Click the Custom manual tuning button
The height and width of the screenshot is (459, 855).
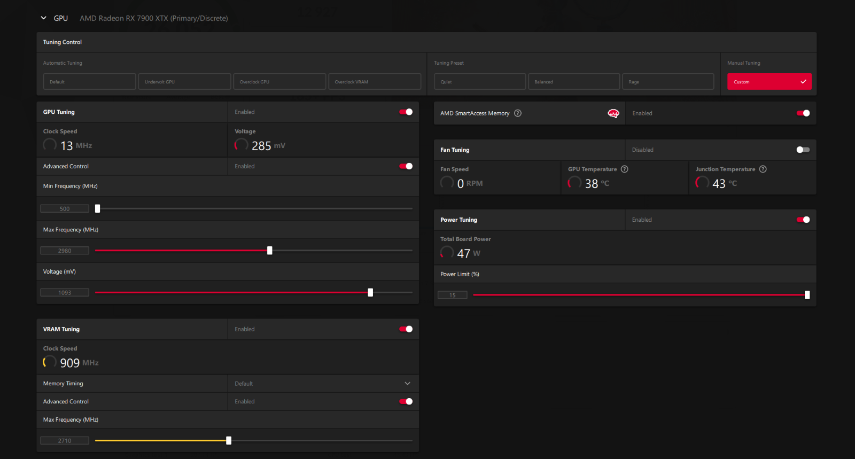770,82
